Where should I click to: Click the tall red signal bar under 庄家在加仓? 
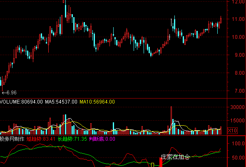[x=161, y=162]
